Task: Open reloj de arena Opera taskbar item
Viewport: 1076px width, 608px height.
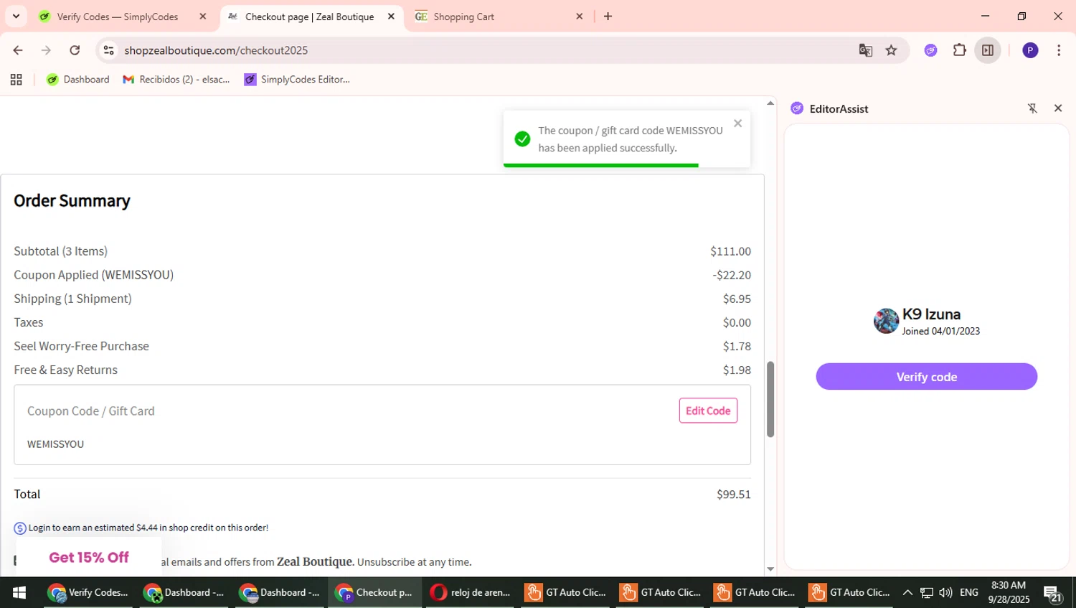Action: point(471,593)
